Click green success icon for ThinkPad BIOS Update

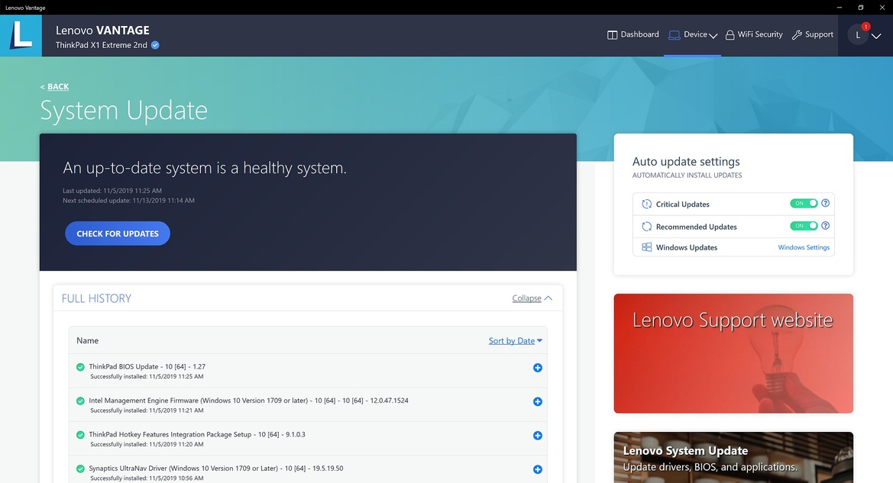(80, 367)
